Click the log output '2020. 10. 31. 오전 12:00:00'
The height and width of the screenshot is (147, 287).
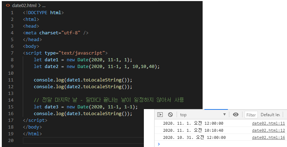(x=194, y=137)
